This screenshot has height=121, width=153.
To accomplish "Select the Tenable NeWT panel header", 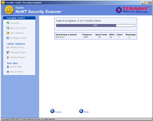I will coord(19,18).
